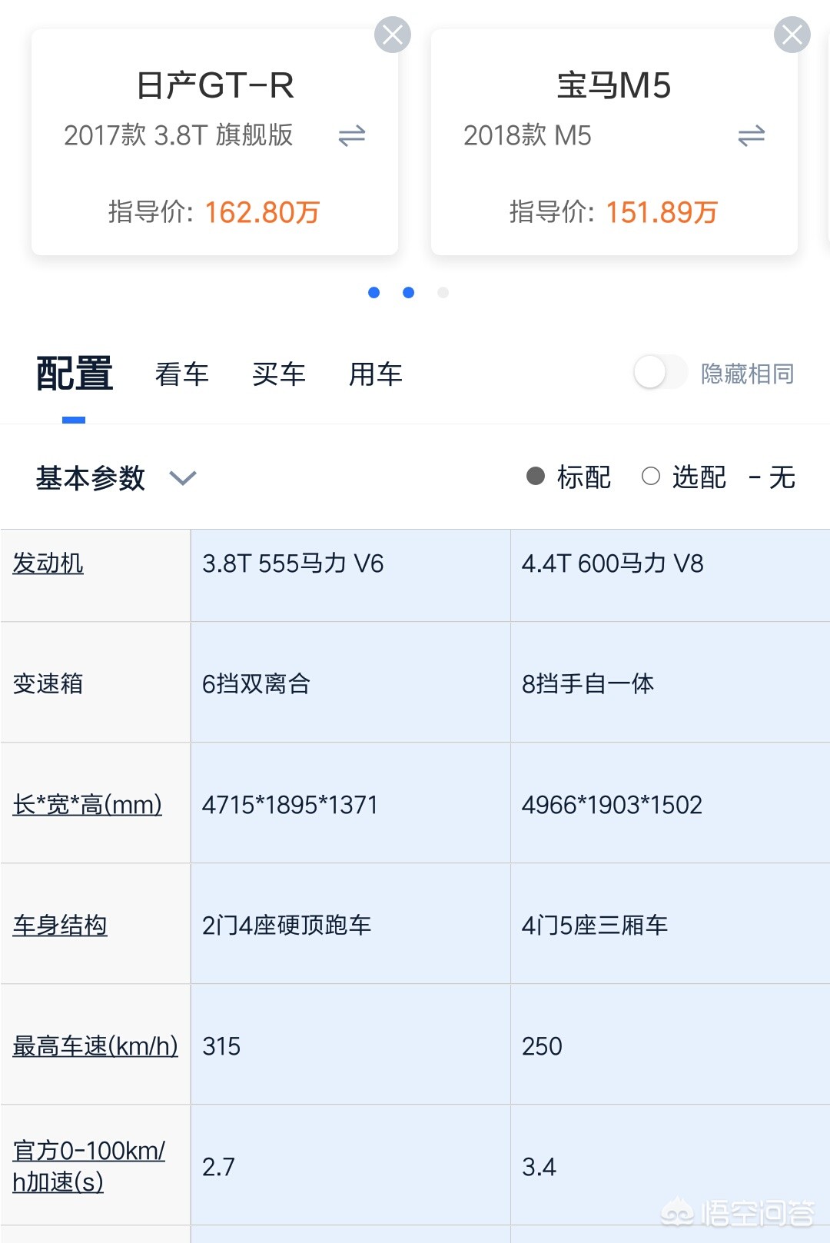Click the 变速箱 row label

pyautogui.click(x=48, y=683)
